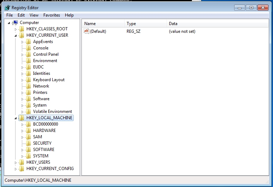The width and height of the screenshot is (273, 187).
Task: Select the Console key label
Action: pos(41,48)
